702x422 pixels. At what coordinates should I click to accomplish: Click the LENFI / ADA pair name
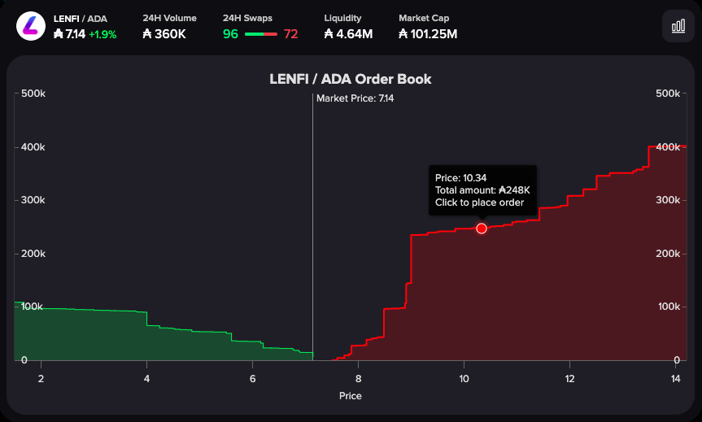(x=81, y=19)
